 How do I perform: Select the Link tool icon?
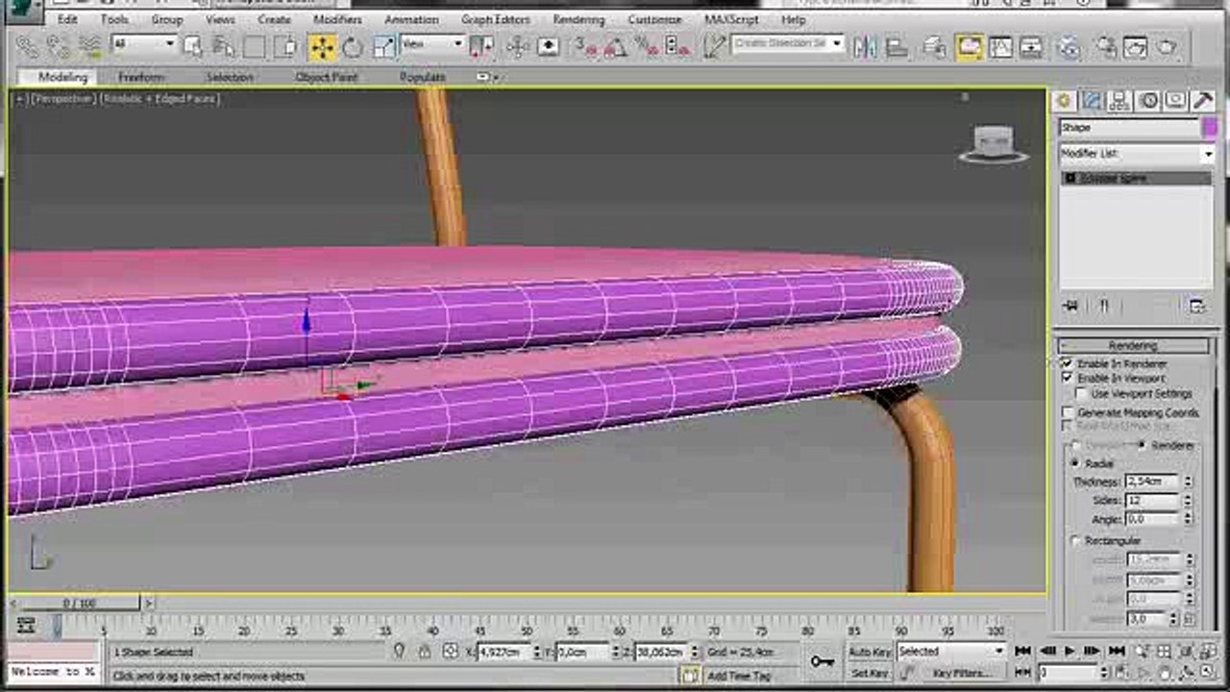point(27,45)
